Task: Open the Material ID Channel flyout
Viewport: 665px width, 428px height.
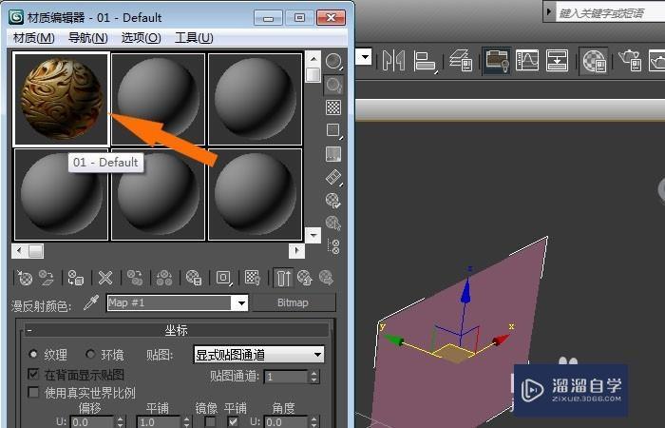Action: (223, 278)
